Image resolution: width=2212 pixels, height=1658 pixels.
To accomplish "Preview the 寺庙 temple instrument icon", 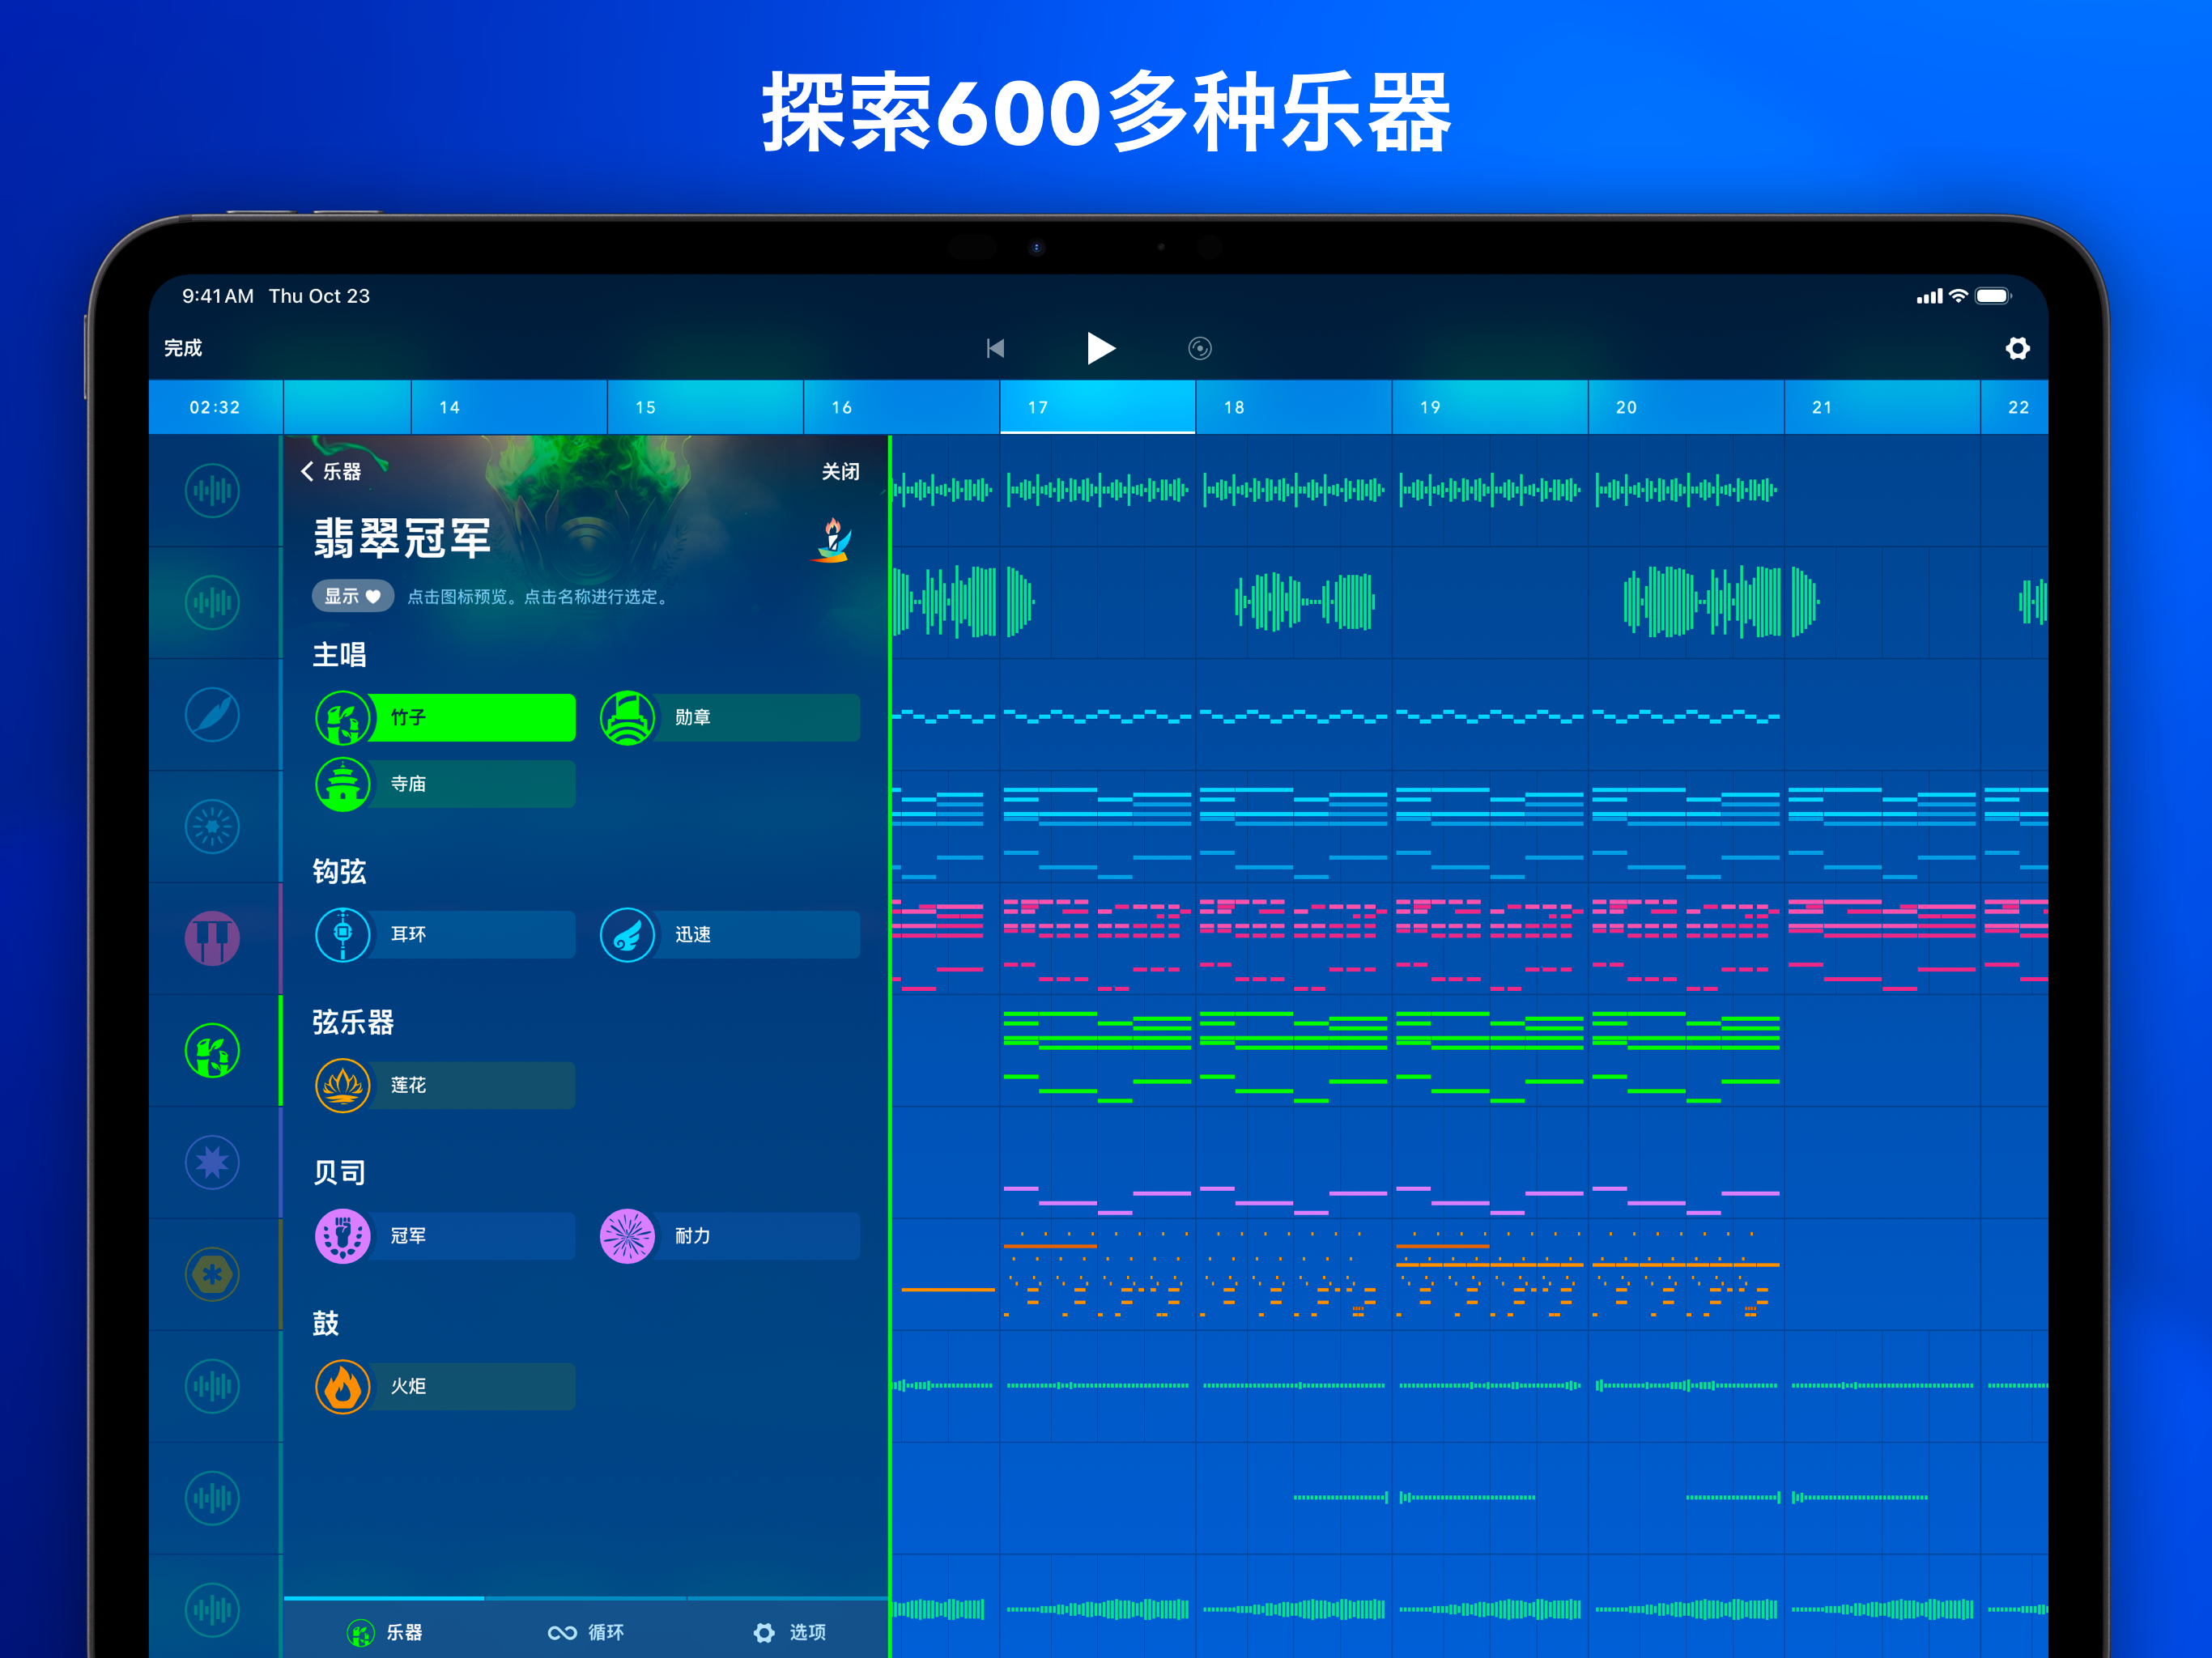I will click(342, 784).
